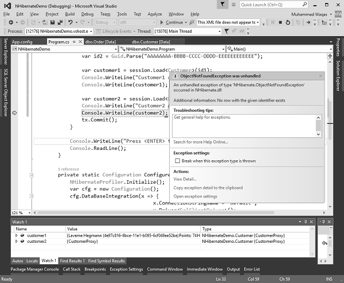Expand customer1 row in Watch 1
344x283 pixels.
click(16, 235)
